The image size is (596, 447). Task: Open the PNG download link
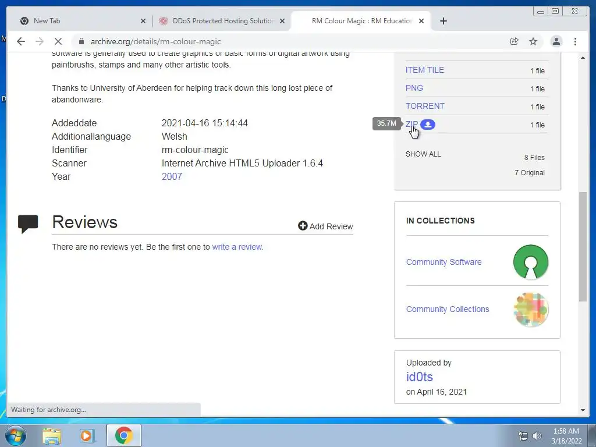(414, 88)
